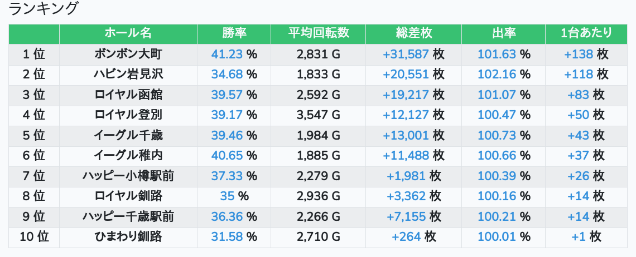Click the ロイヤル登別 hall name
This screenshot has width=636, height=257.
pyautogui.click(x=128, y=115)
